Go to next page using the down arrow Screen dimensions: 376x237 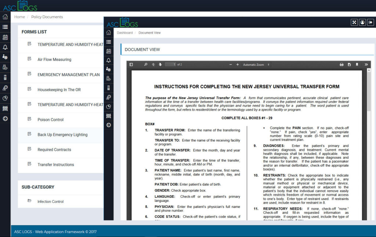[160, 64]
